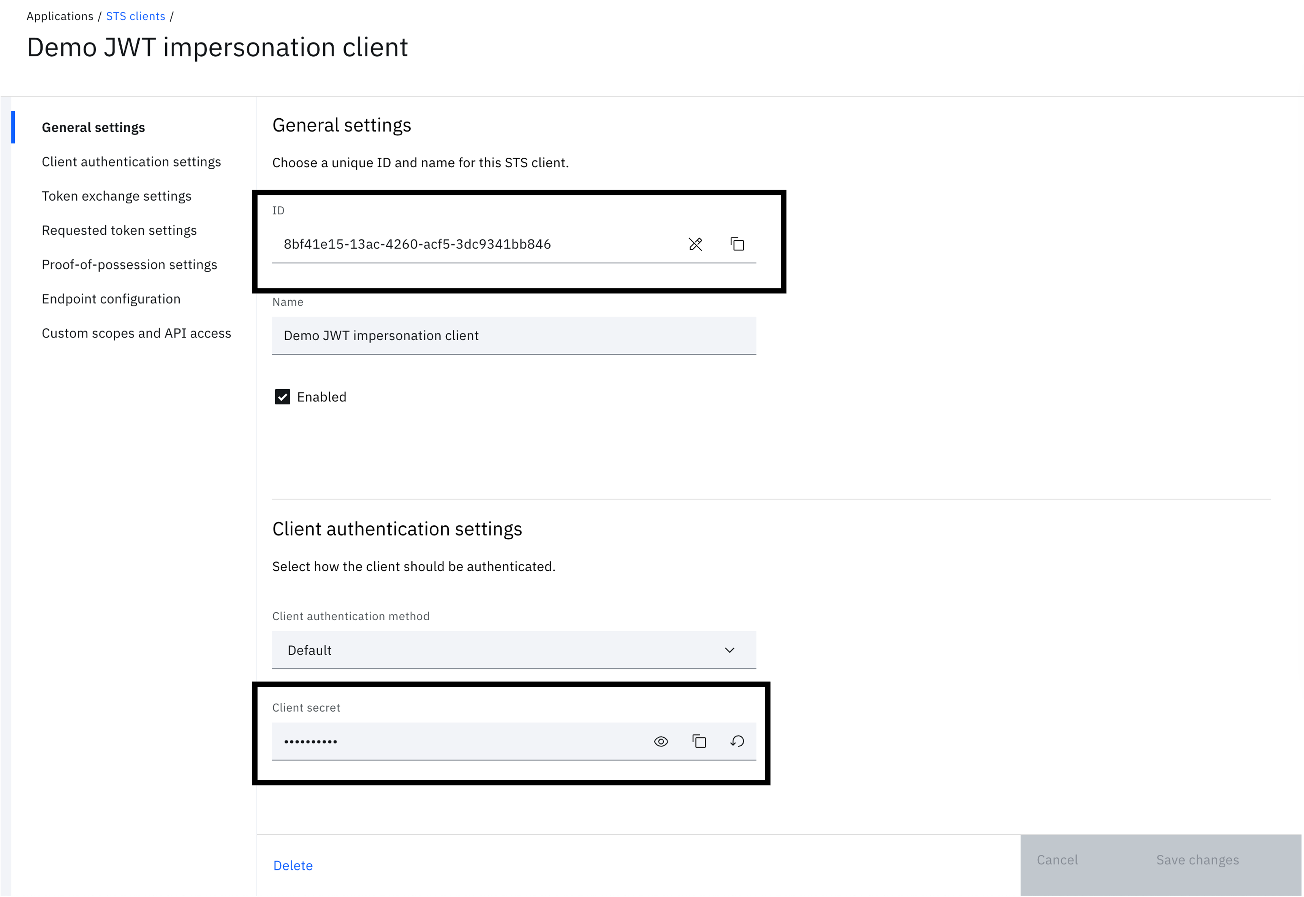Screen dimensions: 1304x897
Task: Click the dropdown chevron next to Default
Action: point(729,650)
